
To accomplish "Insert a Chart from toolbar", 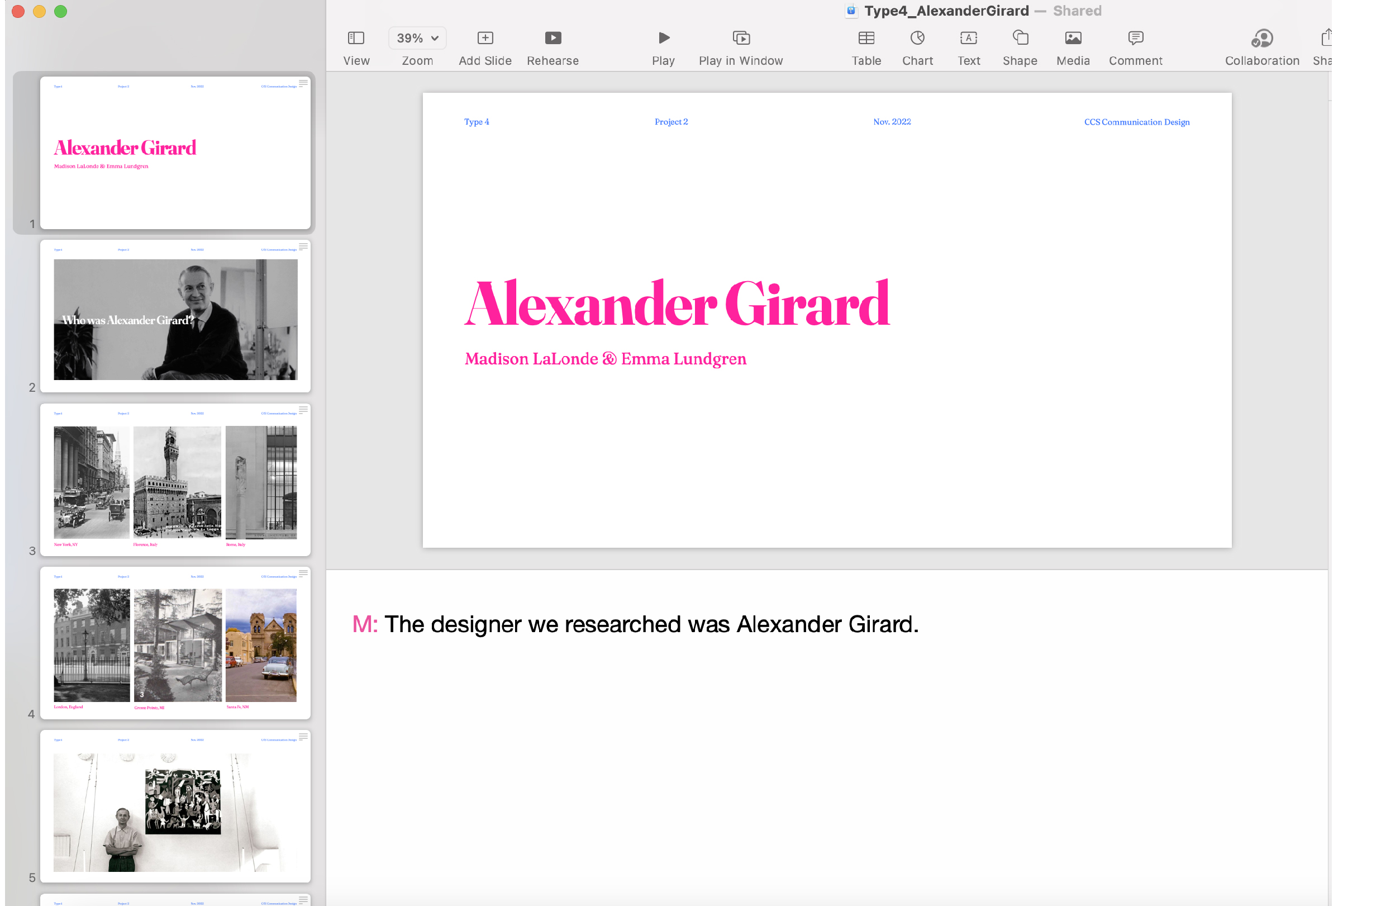I will click(917, 39).
